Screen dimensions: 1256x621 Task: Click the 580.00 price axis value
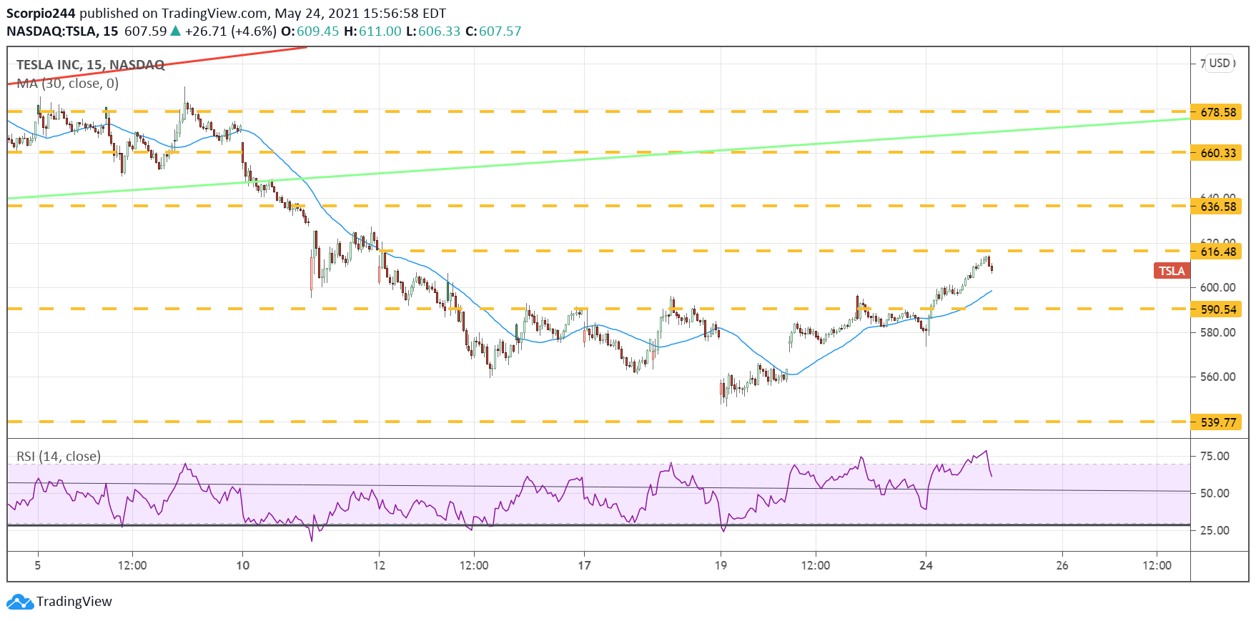coord(1218,332)
